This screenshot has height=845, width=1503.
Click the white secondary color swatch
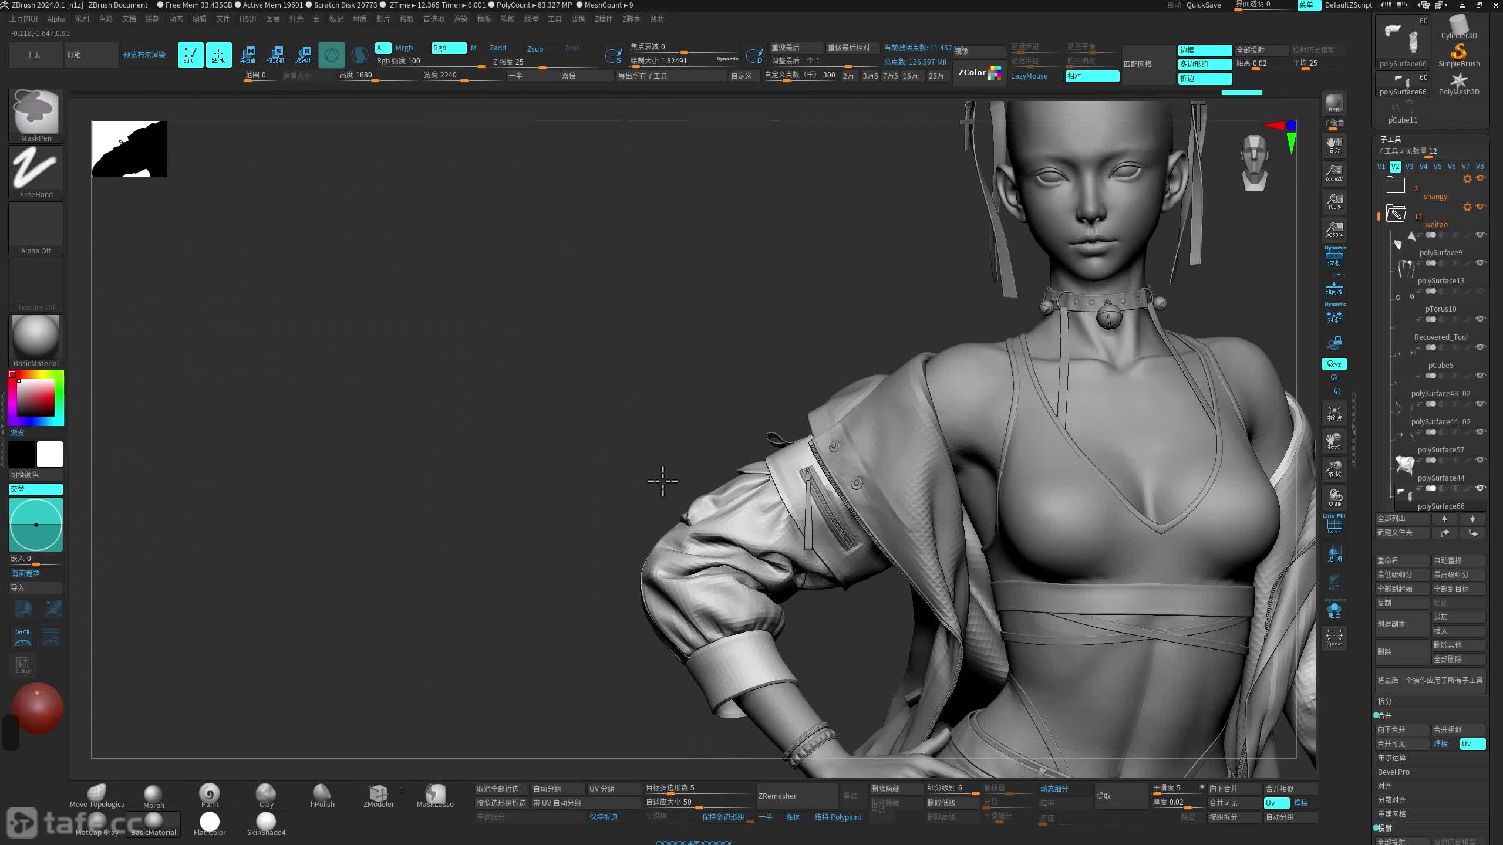pyautogui.click(x=50, y=454)
